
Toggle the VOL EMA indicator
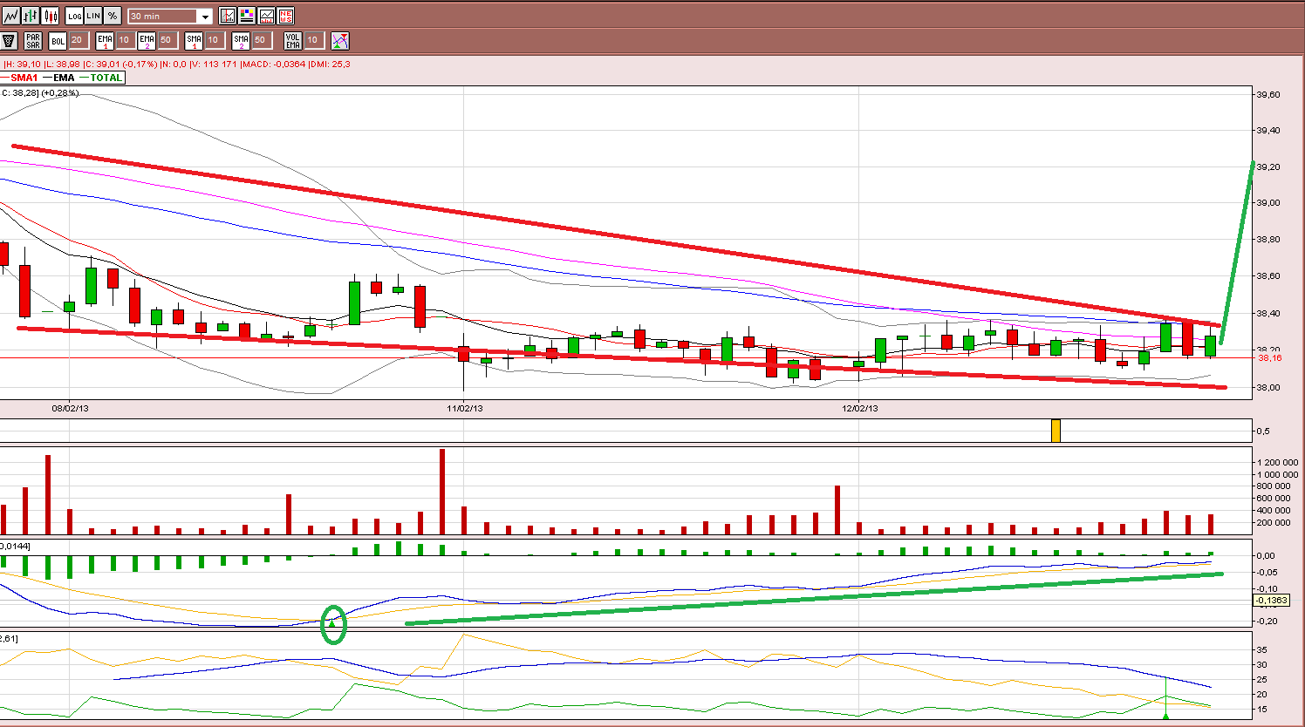(293, 40)
